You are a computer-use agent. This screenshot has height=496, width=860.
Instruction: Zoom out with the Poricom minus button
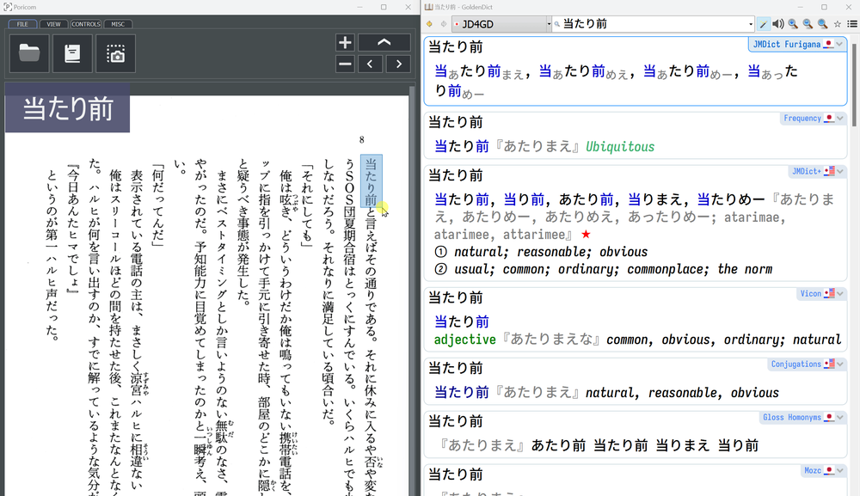pos(344,64)
